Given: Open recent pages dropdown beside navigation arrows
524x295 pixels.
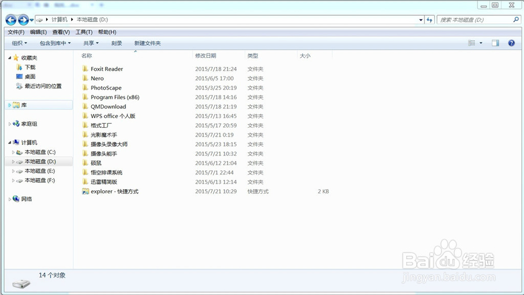Looking at the screenshot, I should click(32, 20).
